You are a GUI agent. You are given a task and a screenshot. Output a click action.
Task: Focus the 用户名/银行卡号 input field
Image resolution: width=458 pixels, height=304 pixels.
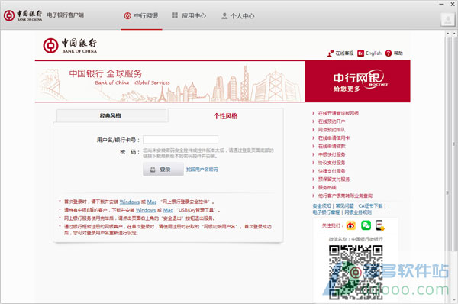(x=180, y=140)
